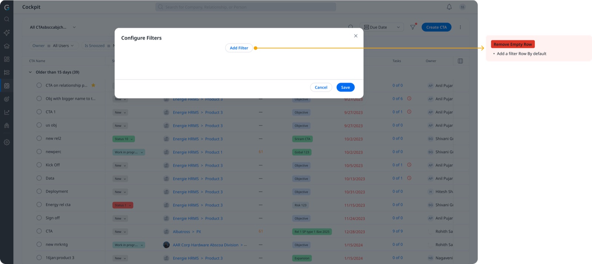Open the dashboards grid sidebar icon
Screen dimensions: 592x264
(x=7, y=59)
